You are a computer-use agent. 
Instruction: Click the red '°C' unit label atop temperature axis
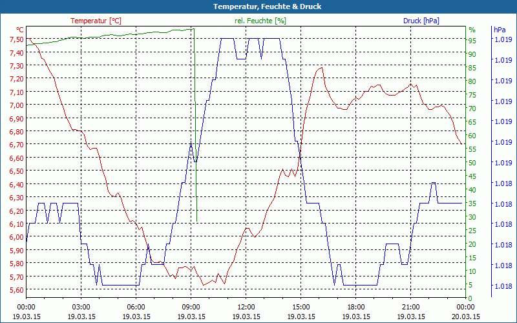[x=20, y=30]
